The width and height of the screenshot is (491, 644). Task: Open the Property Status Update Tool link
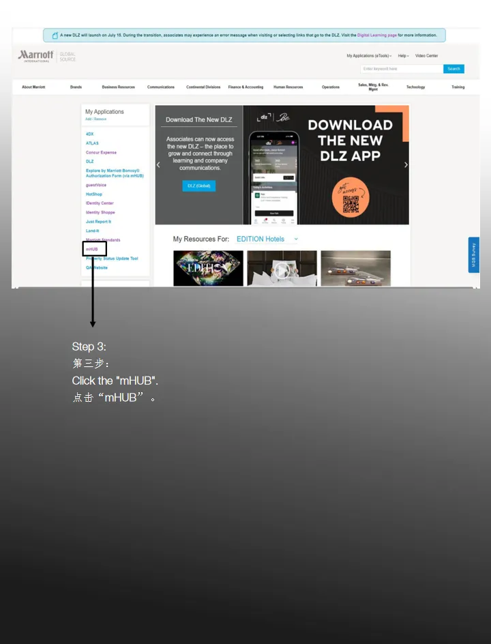(x=112, y=259)
